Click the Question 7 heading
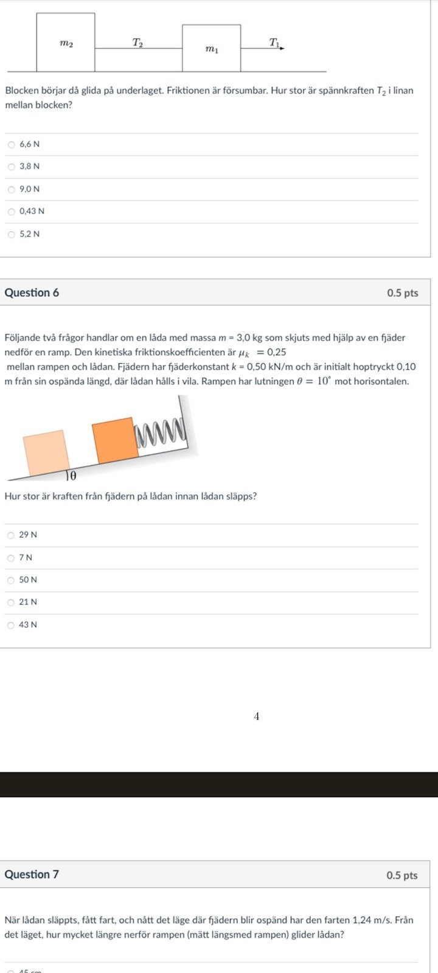Viewport: 438px width, 973px height. click(32, 874)
